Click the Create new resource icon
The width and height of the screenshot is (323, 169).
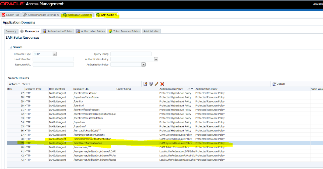[145, 84]
